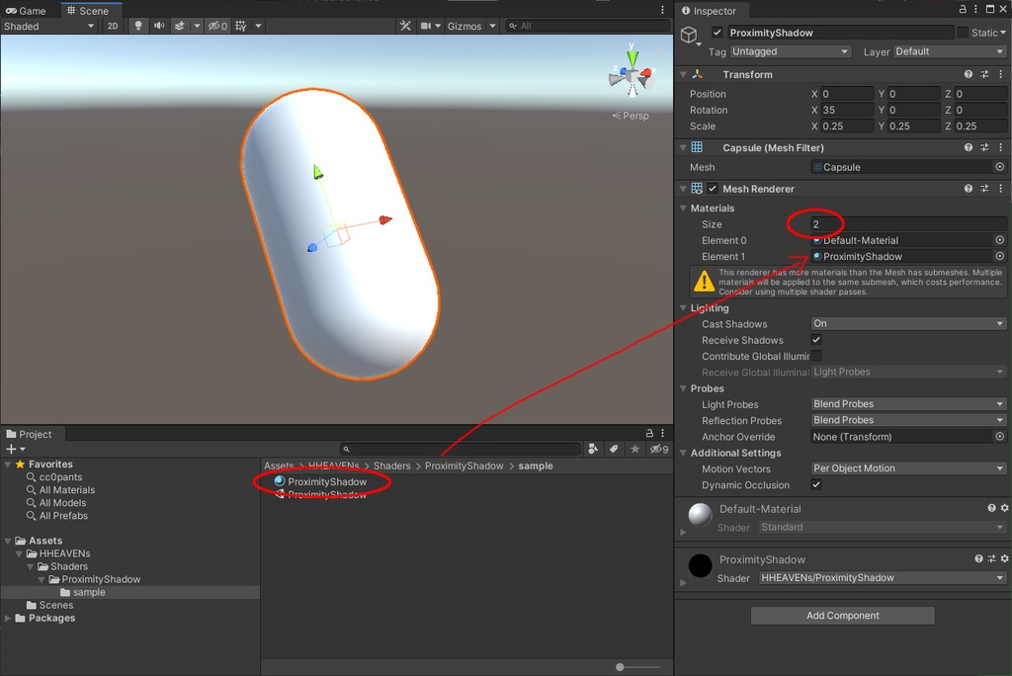This screenshot has width=1012, height=676.
Task: Collapse the Transform component section
Action: click(x=683, y=74)
